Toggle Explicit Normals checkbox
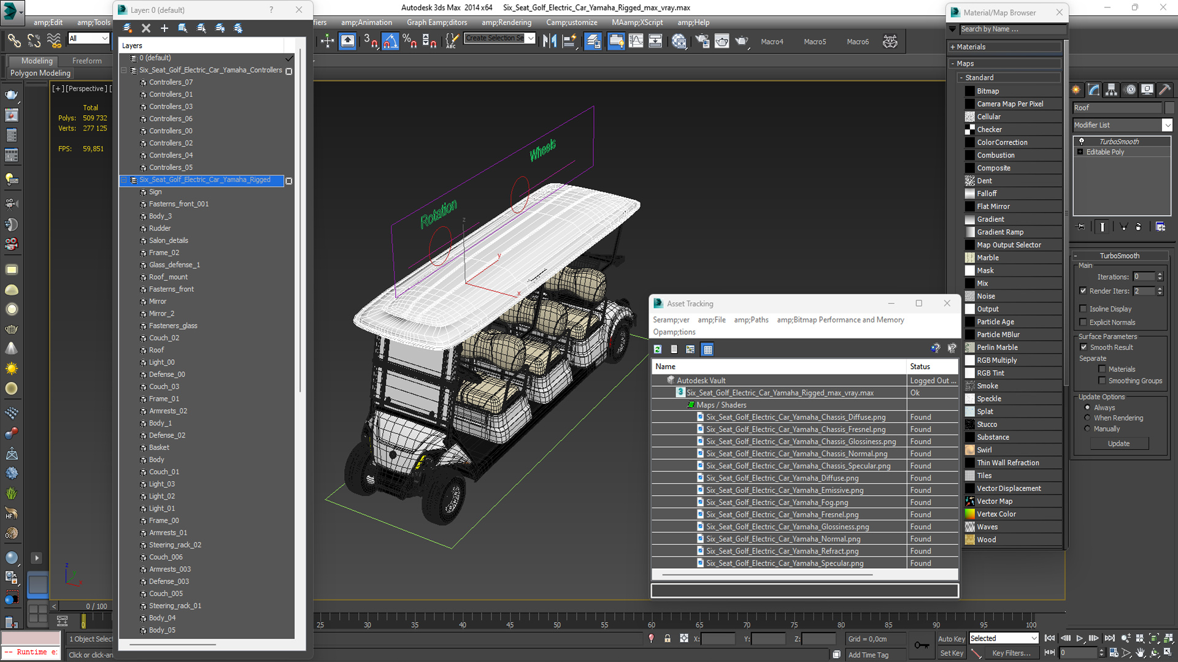Screen dimensions: 1178x662 [x=1083, y=322]
